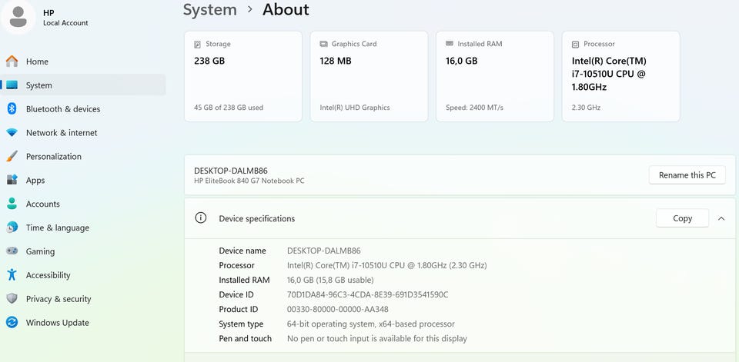The width and height of the screenshot is (739, 362).
Task: Click the System breadcrumb link
Action: (x=209, y=10)
